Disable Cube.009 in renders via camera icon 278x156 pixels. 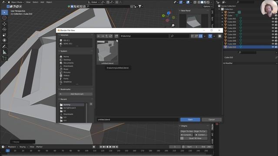tap(276, 44)
